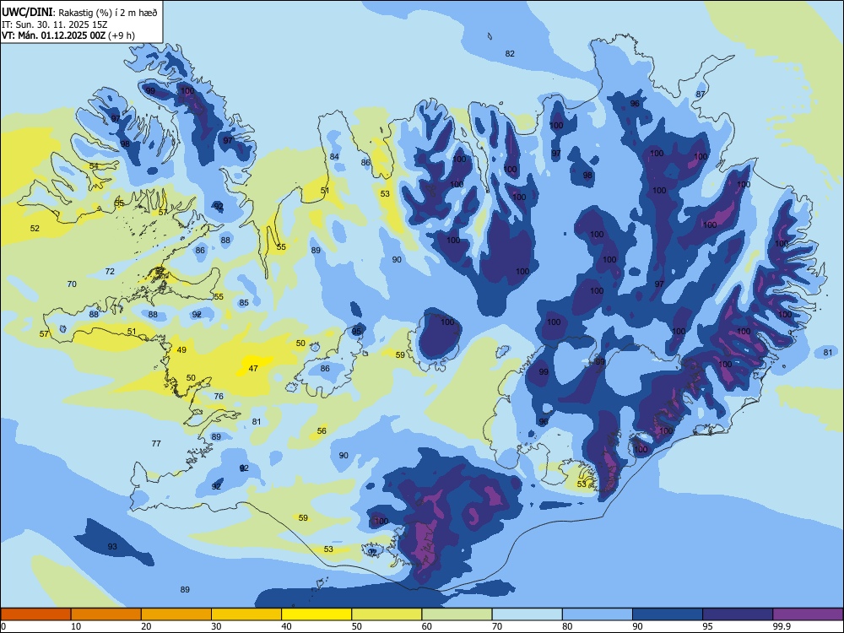The width and height of the screenshot is (844, 633).
Task: Click the above 99.9% purple legend swatch
Action: [x=808, y=614]
